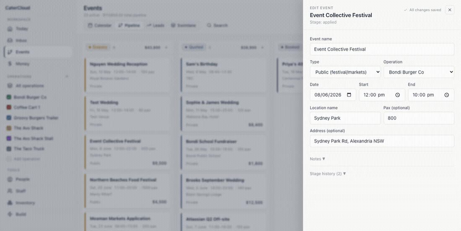Switch to the Pipeline tab
This screenshot has height=231, width=461.
(129, 26)
